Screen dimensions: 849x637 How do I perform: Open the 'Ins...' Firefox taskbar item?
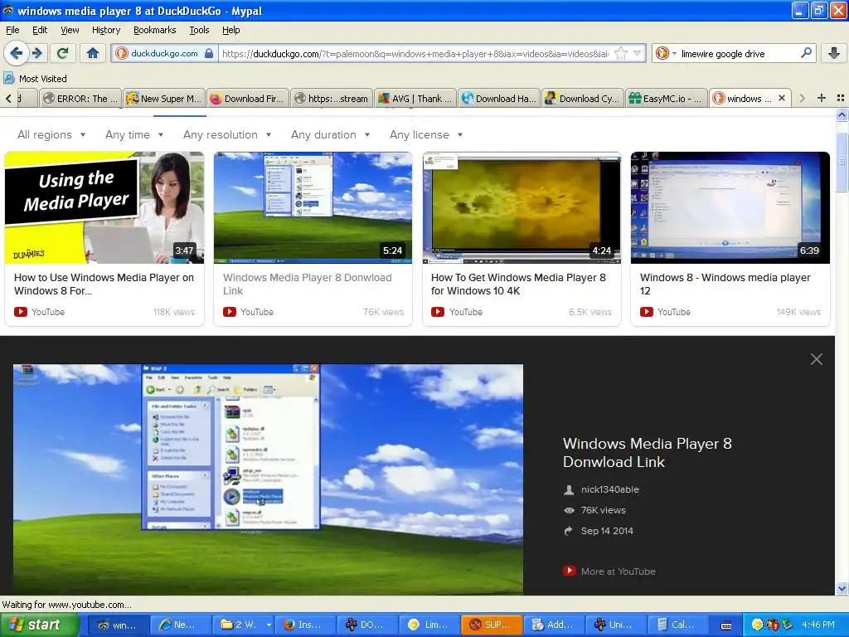pyautogui.click(x=306, y=625)
